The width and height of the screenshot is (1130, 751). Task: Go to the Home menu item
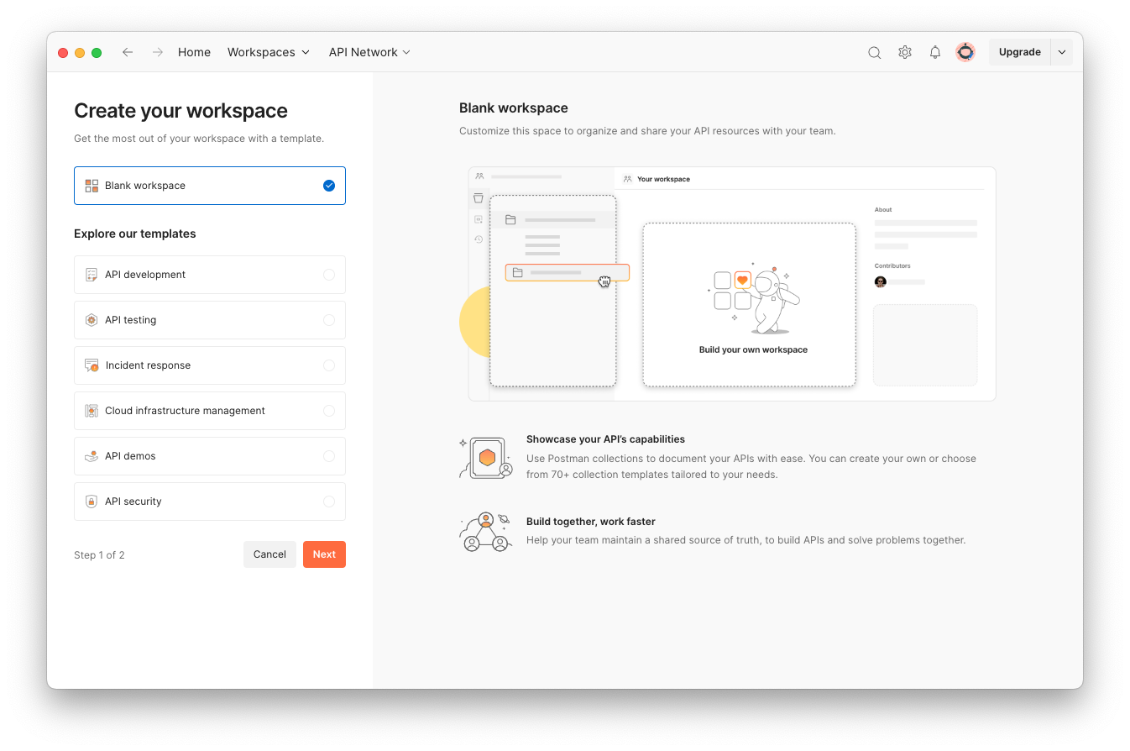tap(194, 52)
